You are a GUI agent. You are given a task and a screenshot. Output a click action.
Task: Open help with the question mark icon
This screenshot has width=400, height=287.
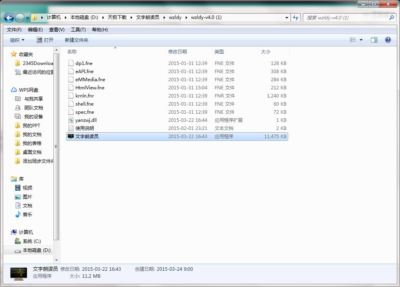tap(388, 40)
